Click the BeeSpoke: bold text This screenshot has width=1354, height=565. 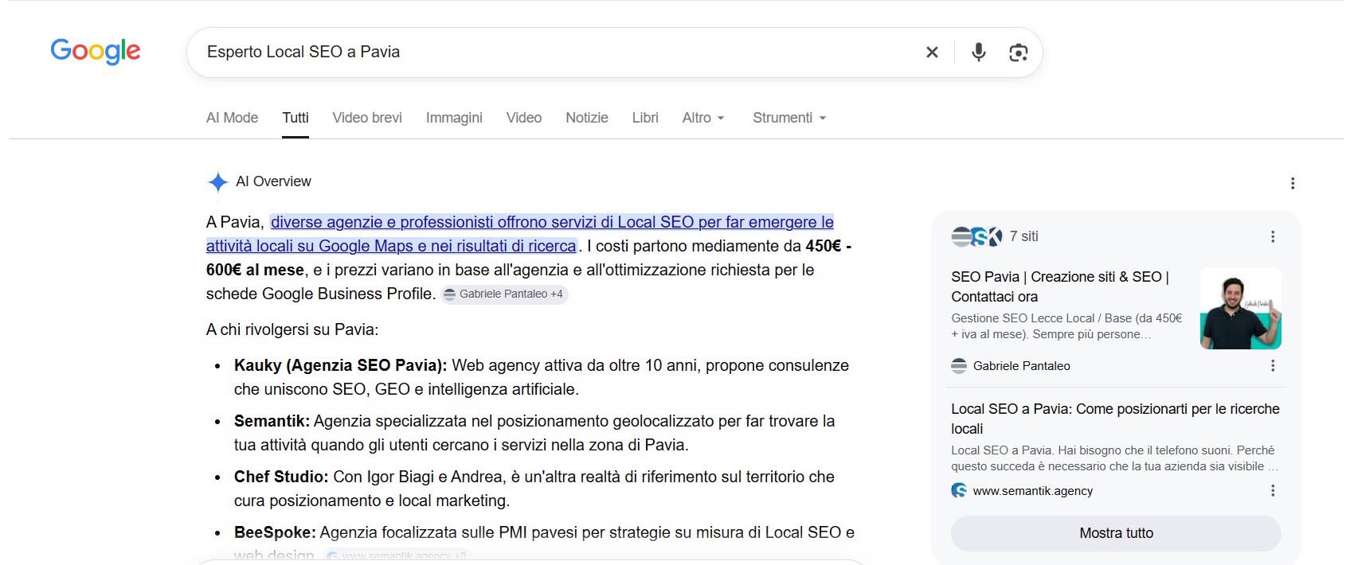click(275, 532)
